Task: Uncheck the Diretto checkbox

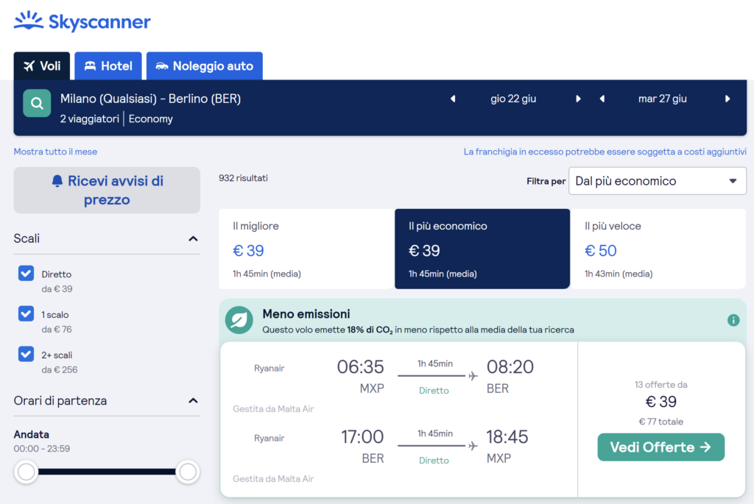Action: click(27, 274)
